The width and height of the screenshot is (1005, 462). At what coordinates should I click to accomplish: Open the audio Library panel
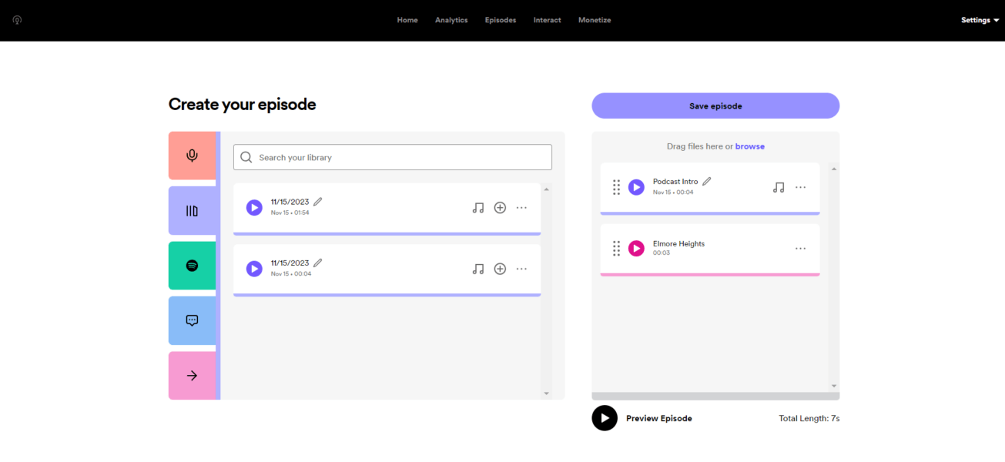192,210
